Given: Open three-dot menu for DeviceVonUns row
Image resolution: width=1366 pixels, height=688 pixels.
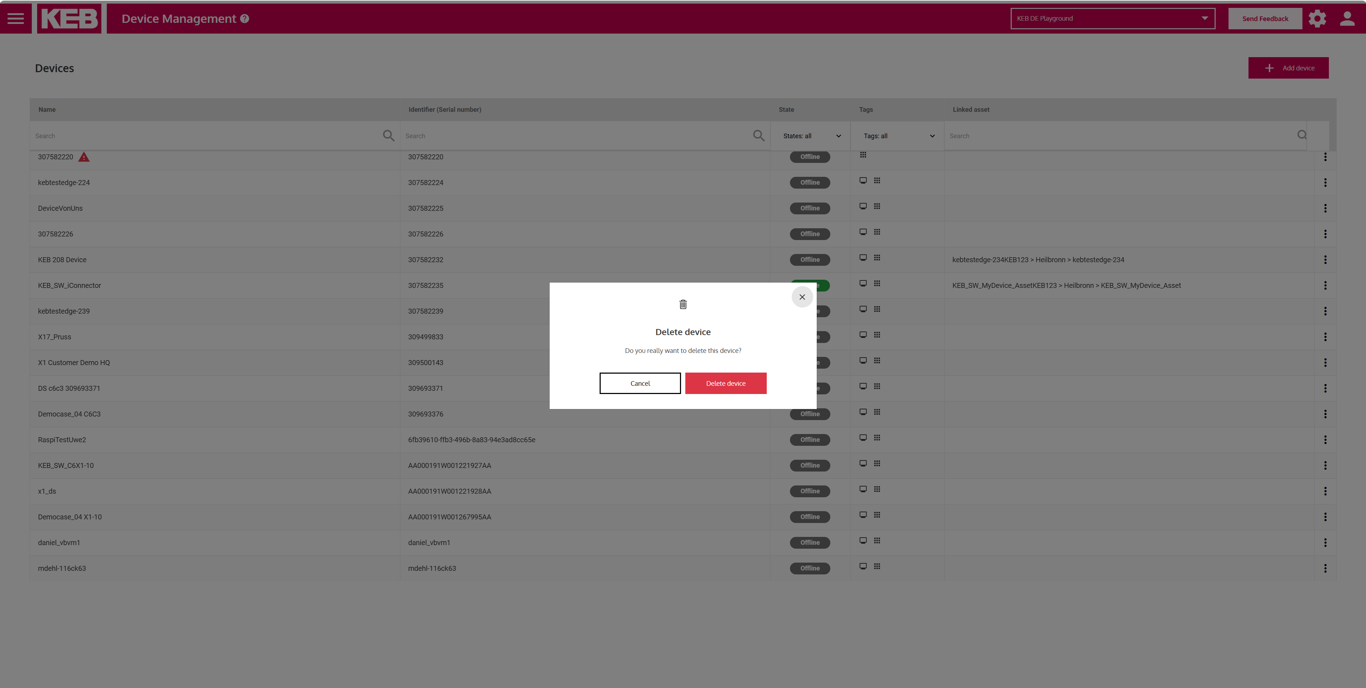Looking at the screenshot, I should click(1325, 209).
